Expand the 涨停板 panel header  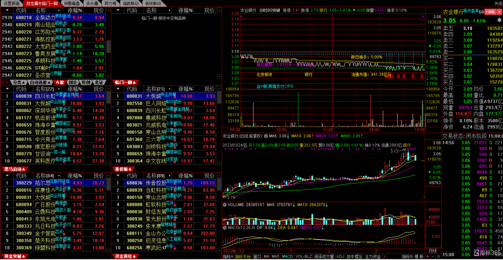click(123, 169)
